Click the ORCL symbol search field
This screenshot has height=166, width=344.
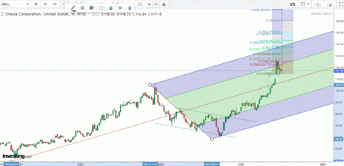pyautogui.click(x=10, y=4)
